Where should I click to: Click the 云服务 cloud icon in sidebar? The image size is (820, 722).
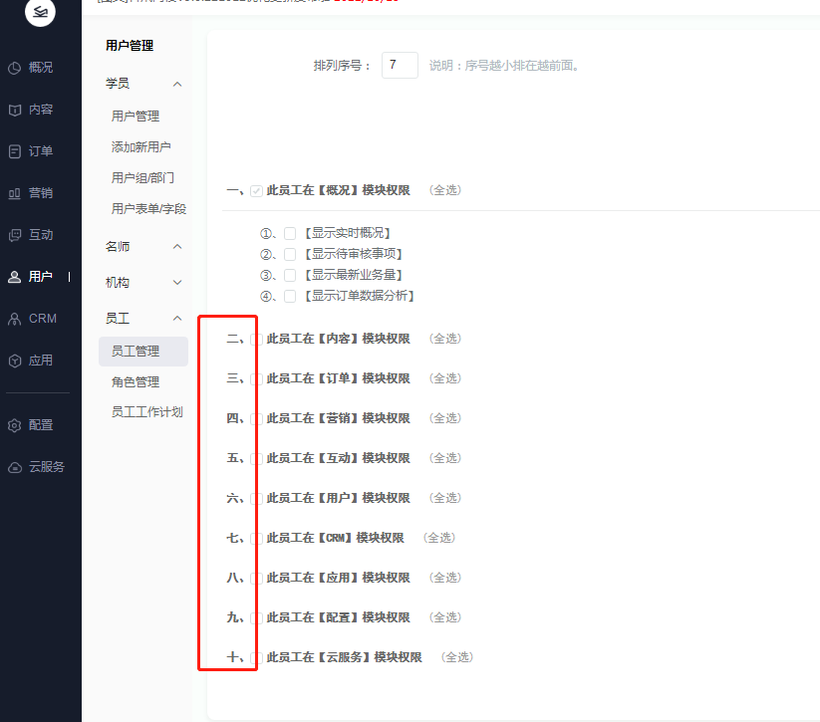click(15, 467)
